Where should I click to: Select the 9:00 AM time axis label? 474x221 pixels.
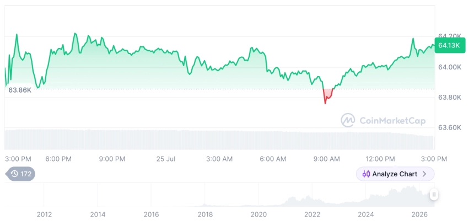point(326,159)
